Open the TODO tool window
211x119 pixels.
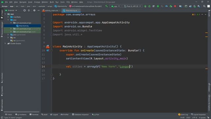[x=9, y=115]
